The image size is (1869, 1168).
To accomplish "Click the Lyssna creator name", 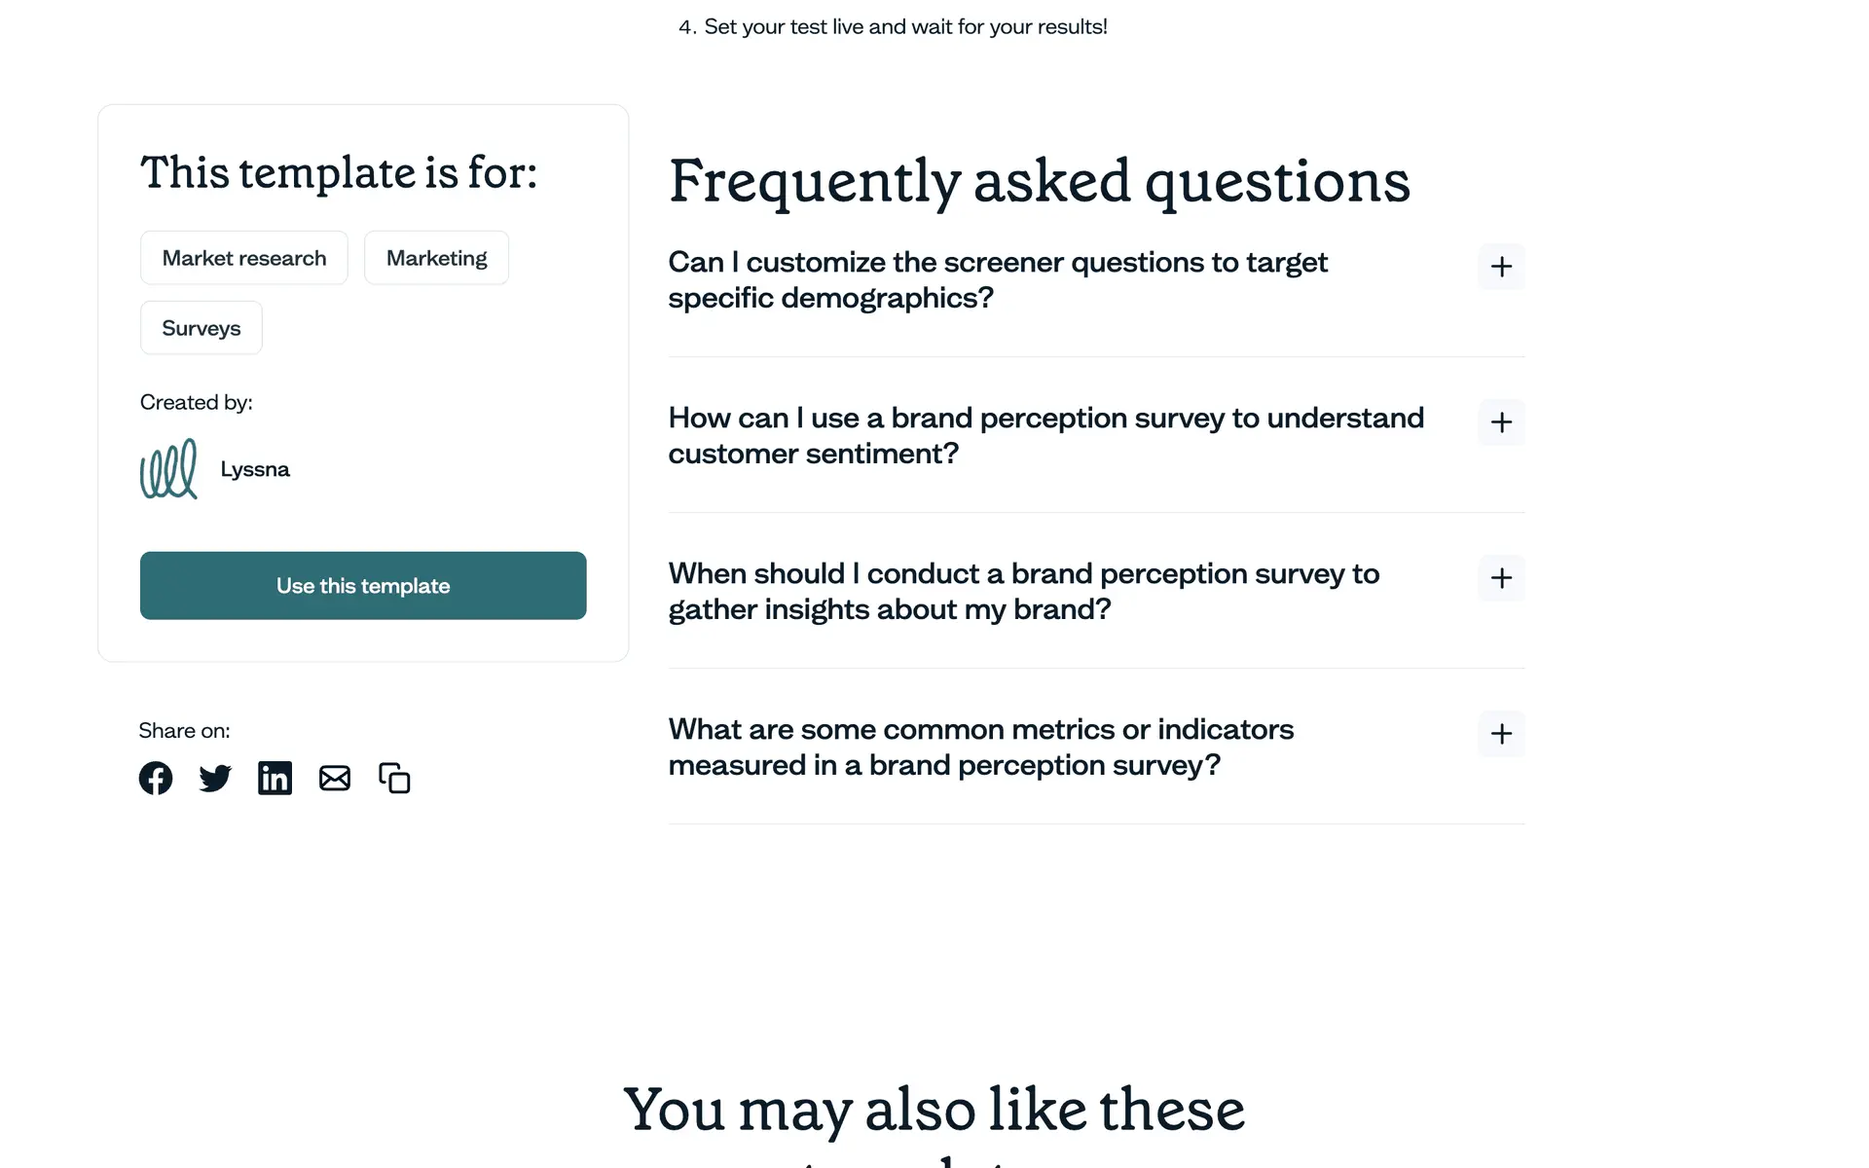I will point(255,469).
